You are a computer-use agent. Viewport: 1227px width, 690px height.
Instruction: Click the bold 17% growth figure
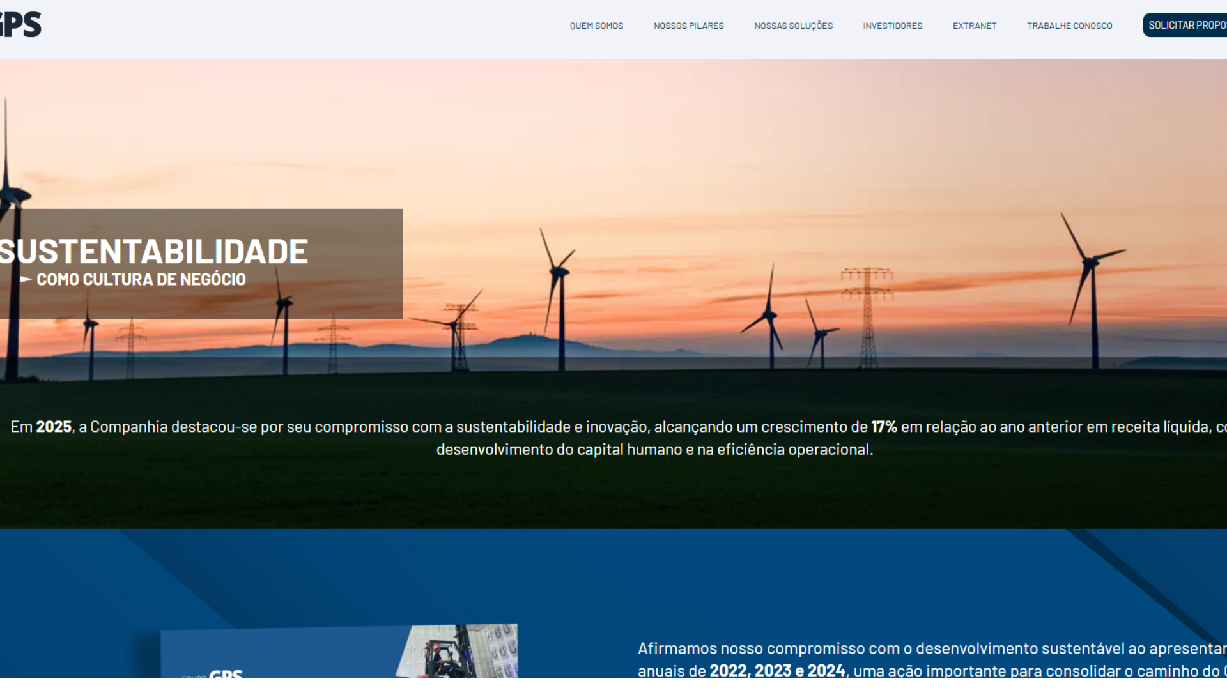(x=884, y=427)
